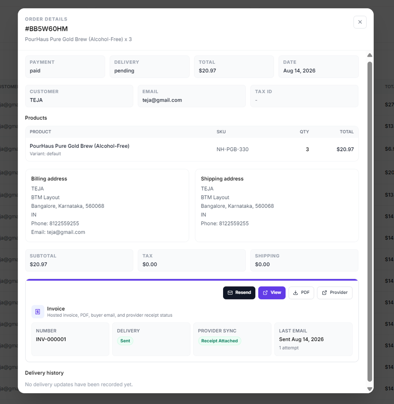This screenshot has width=394, height=404.
Task: View the hosted invoice
Action: 272,293
